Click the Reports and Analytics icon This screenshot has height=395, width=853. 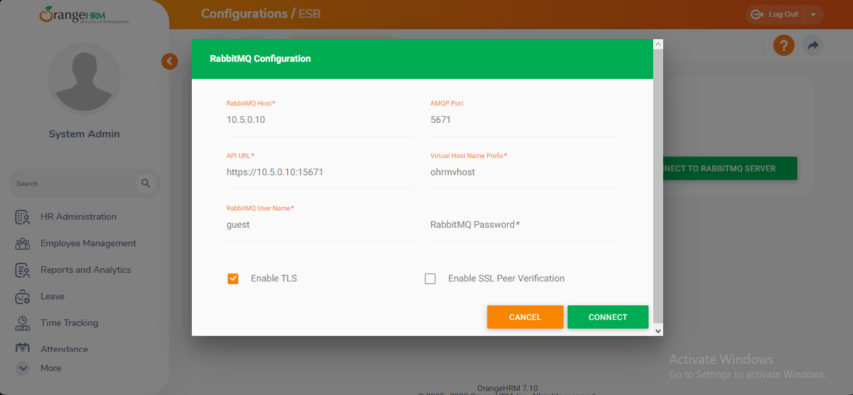tap(23, 270)
